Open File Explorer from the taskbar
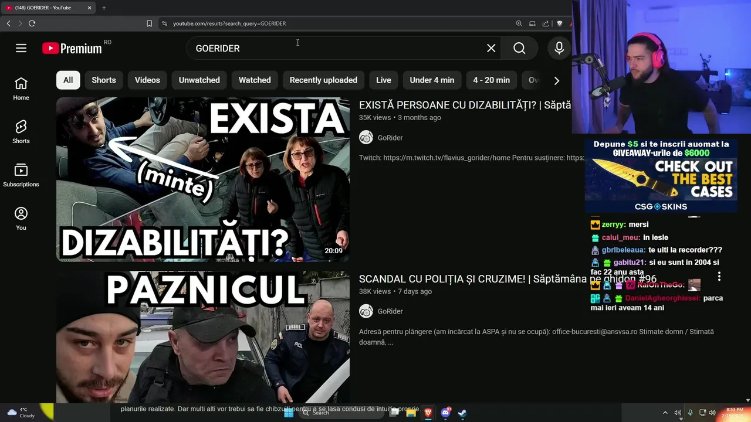 point(411,413)
